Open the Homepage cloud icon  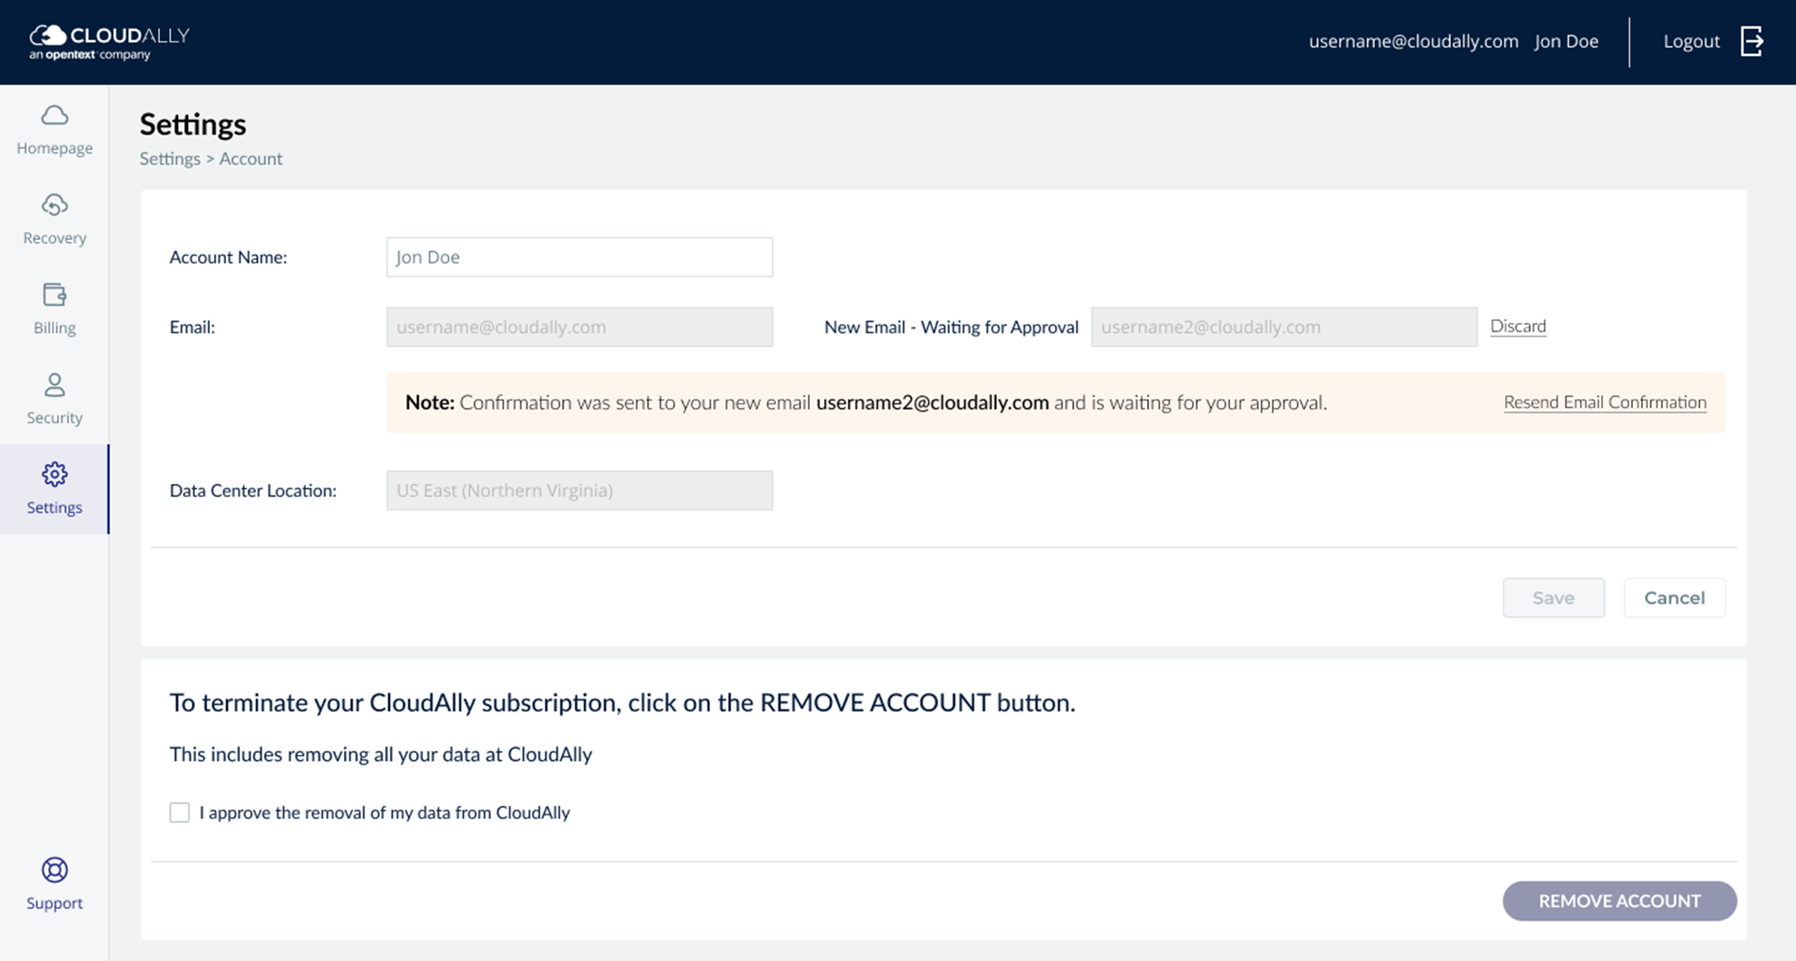click(x=54, y=115)
